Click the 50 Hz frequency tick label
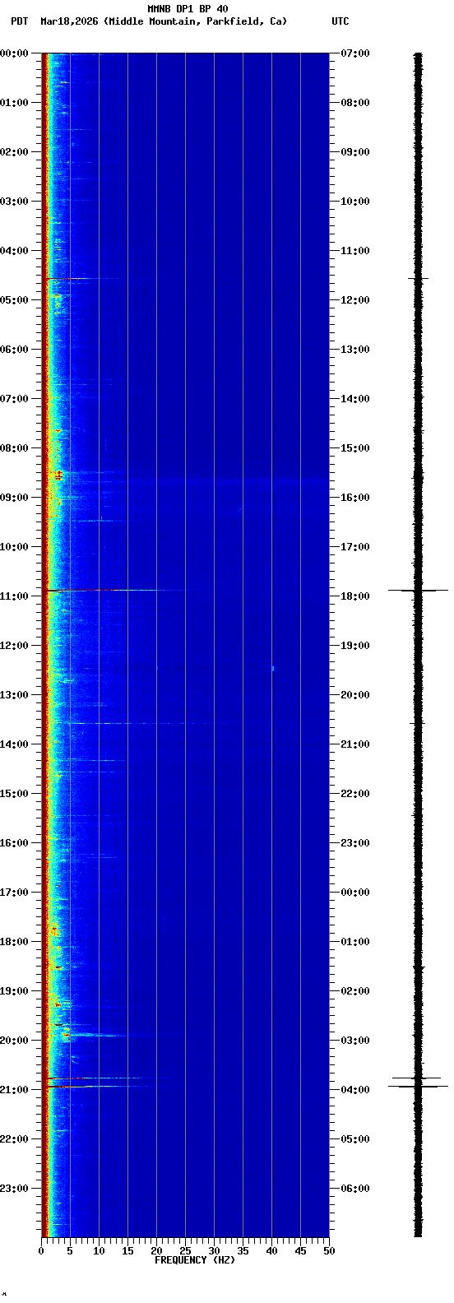This screenshot has width=454, height=1303. tap(328, 1251)
